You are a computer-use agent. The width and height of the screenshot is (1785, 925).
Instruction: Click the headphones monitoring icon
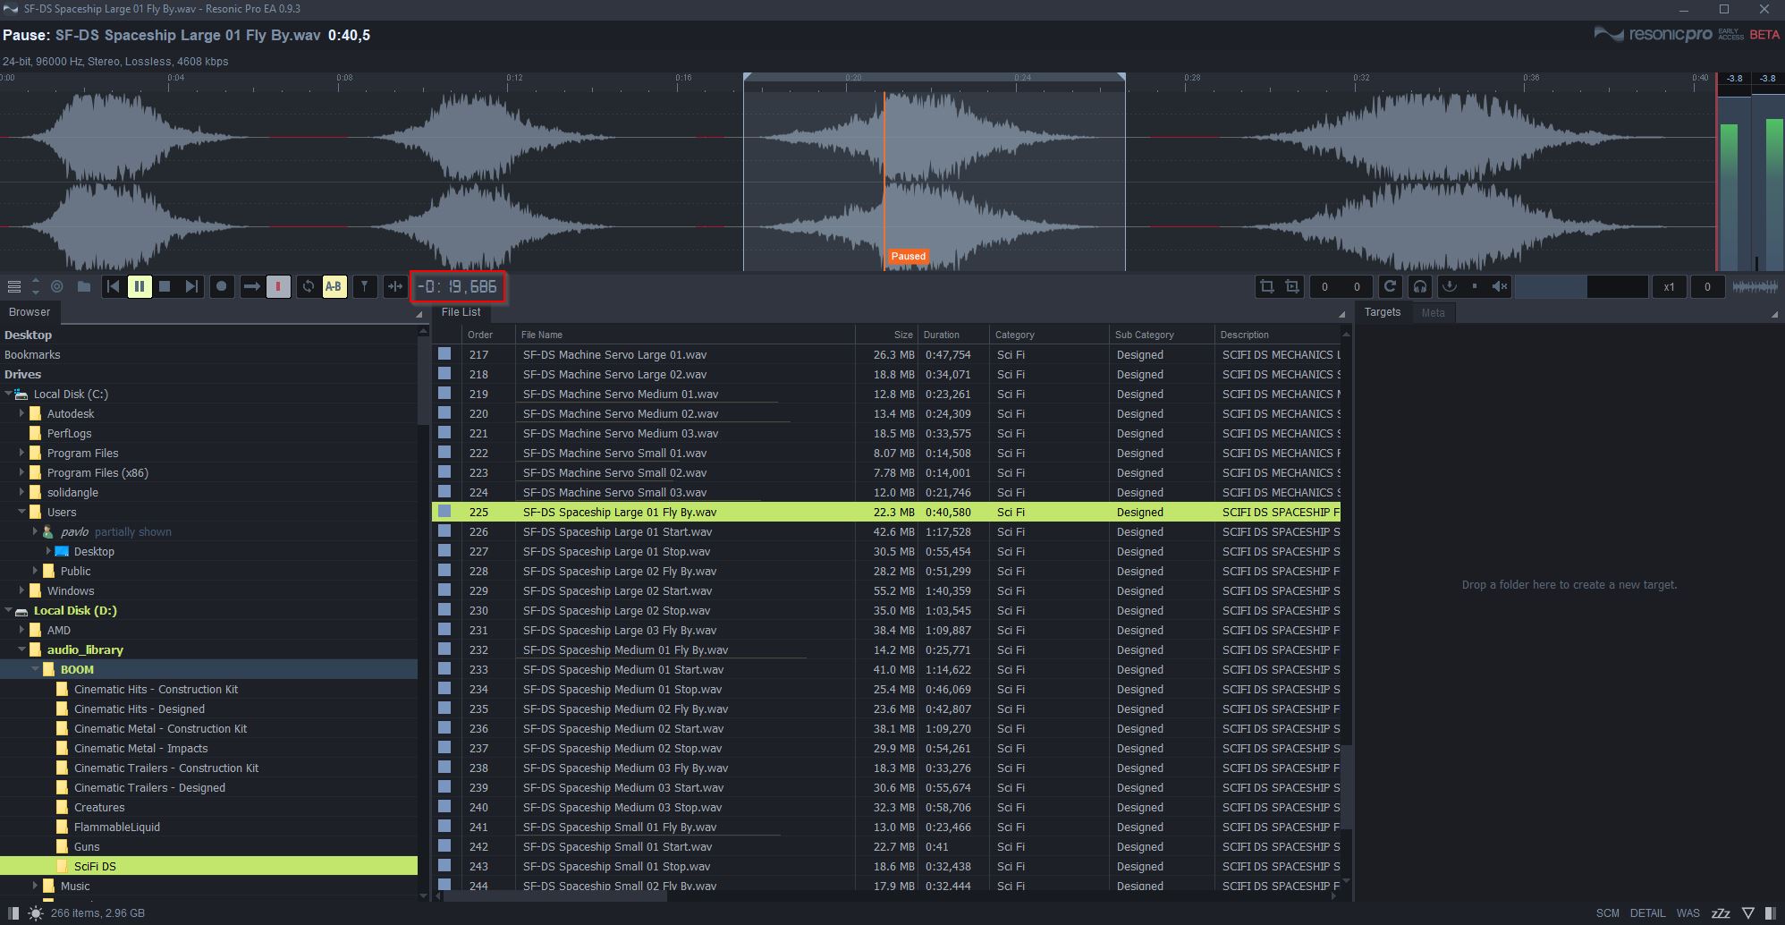1419,286
